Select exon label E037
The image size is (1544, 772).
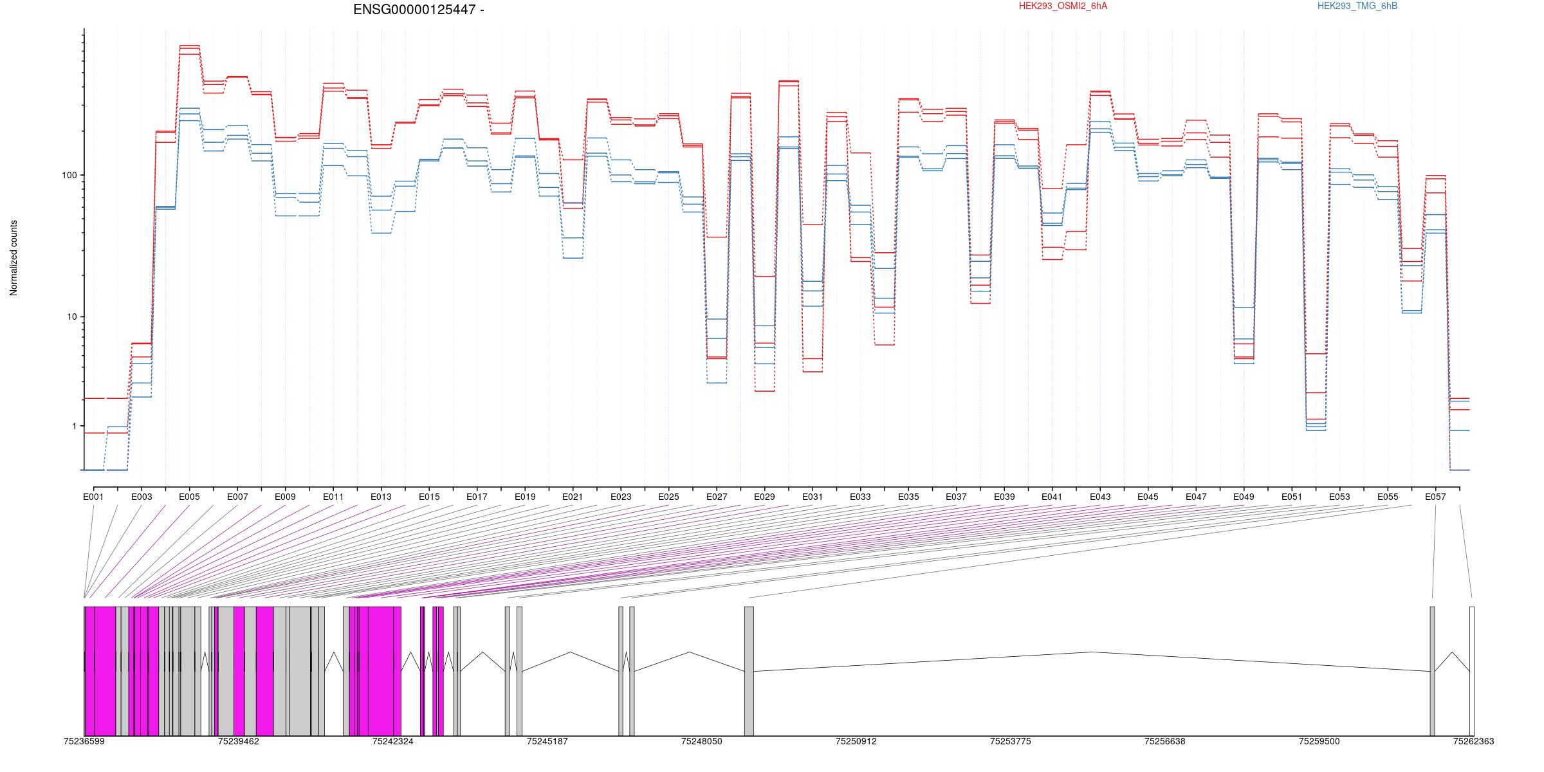pyautogui.click(x=956, y=497)
